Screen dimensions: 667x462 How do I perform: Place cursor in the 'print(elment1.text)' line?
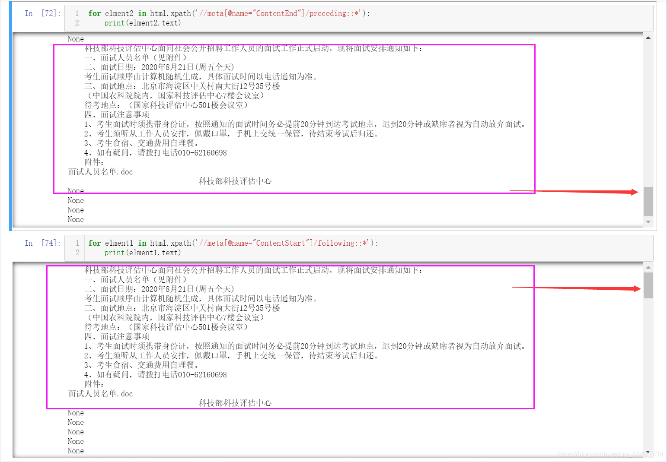click(x=143, y=253)
